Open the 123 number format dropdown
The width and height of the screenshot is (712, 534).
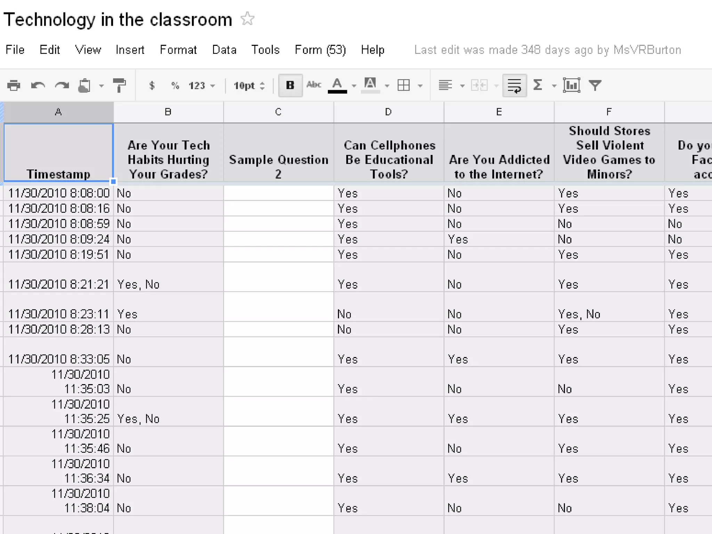coord(202,86)
